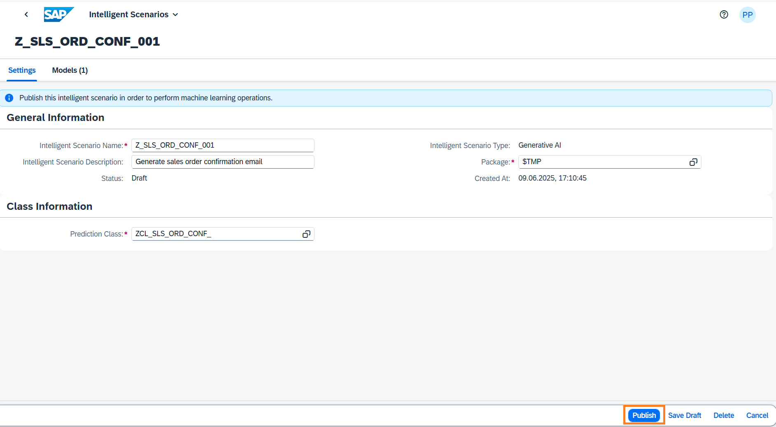Delete the intelligent scenario
The image size is (776, 427).
coord(723,415)
